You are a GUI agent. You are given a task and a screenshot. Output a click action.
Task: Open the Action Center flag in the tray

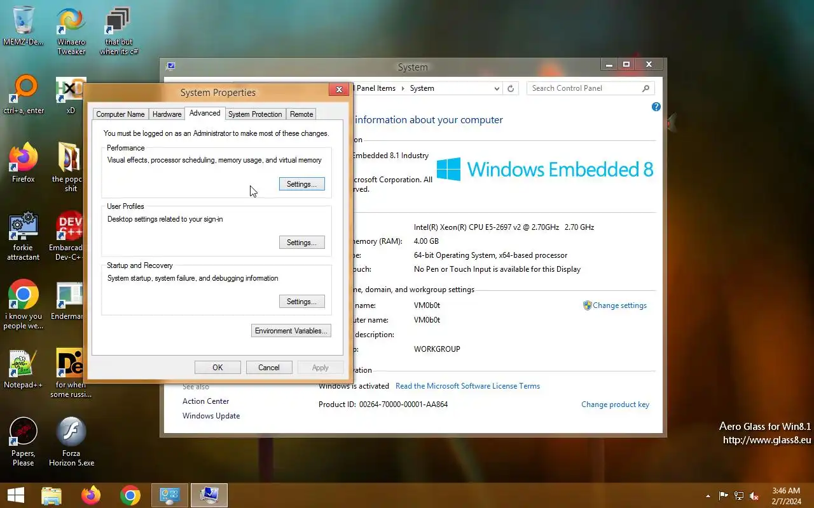point(724,496)
